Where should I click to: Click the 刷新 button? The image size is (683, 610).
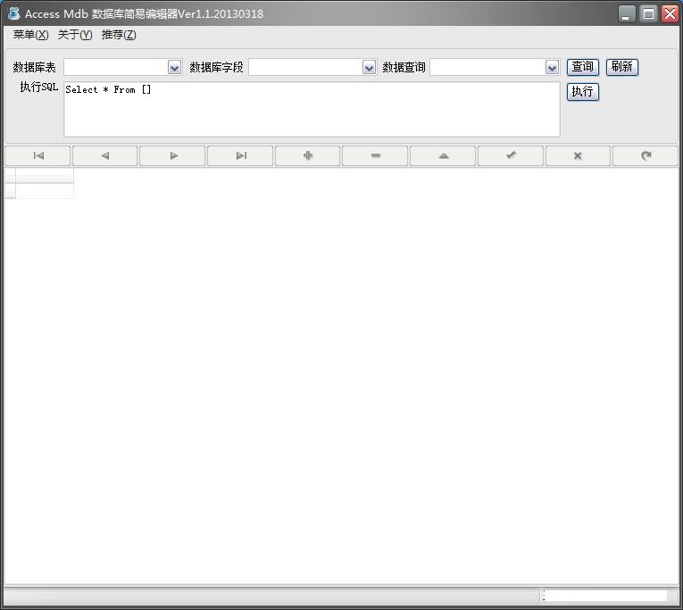622,67
